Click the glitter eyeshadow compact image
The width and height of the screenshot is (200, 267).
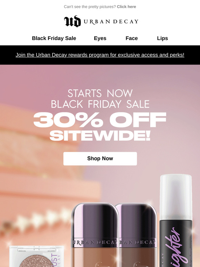tap(37, 256)
